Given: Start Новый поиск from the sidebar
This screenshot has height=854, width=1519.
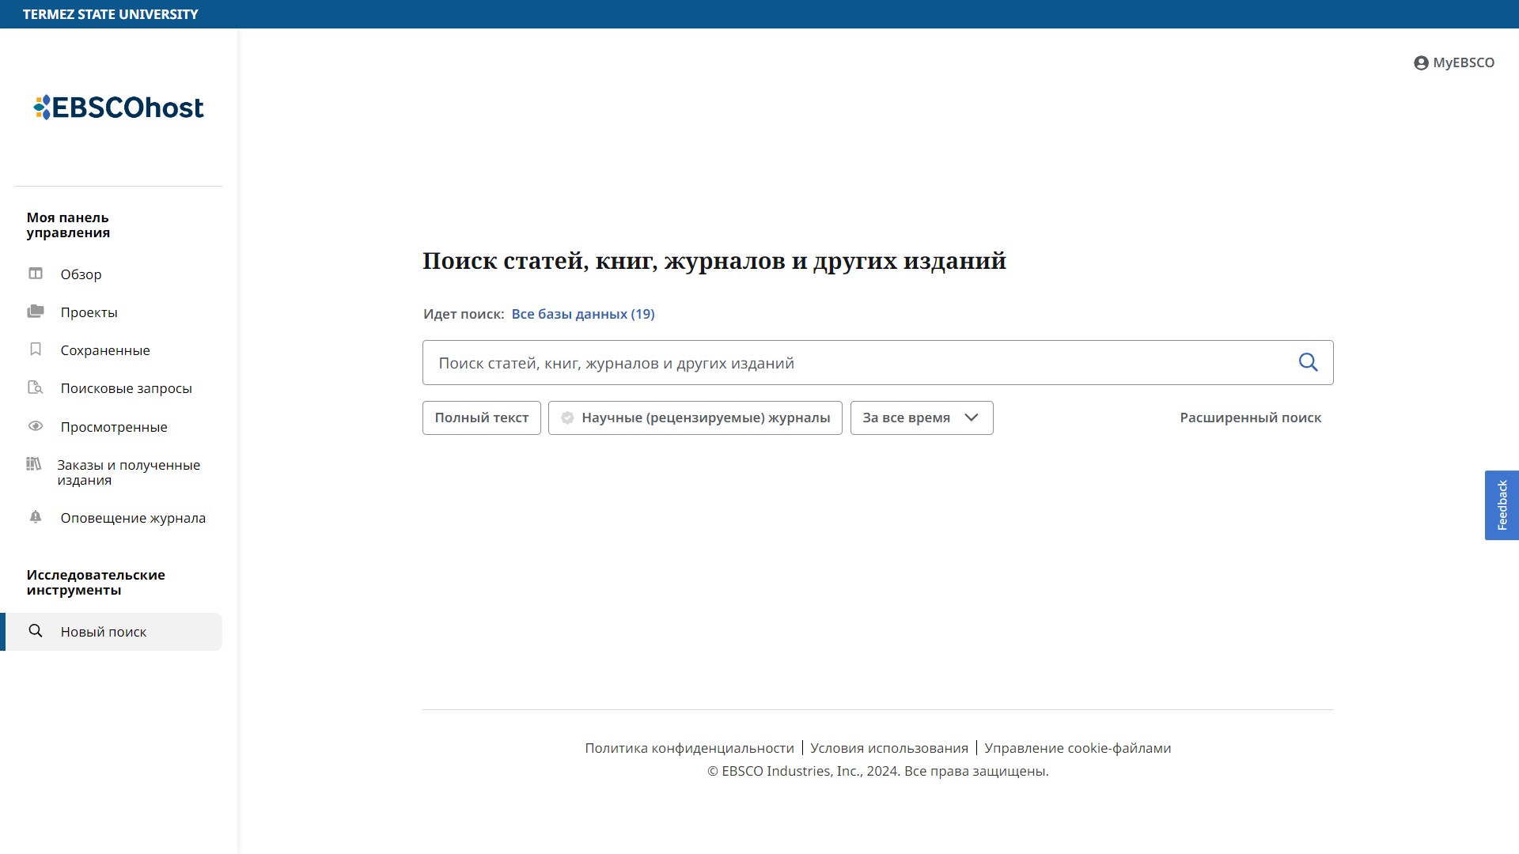Looking at the screenshot, I should 112,632.
